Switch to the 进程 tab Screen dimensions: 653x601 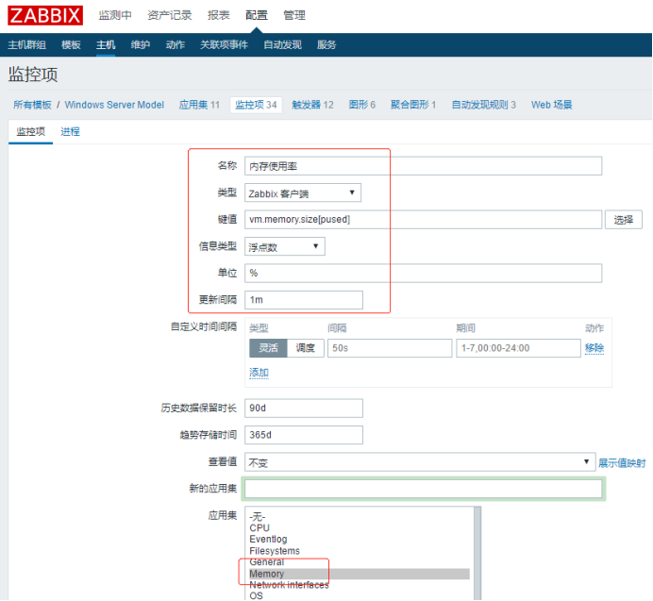click(70, 131)
